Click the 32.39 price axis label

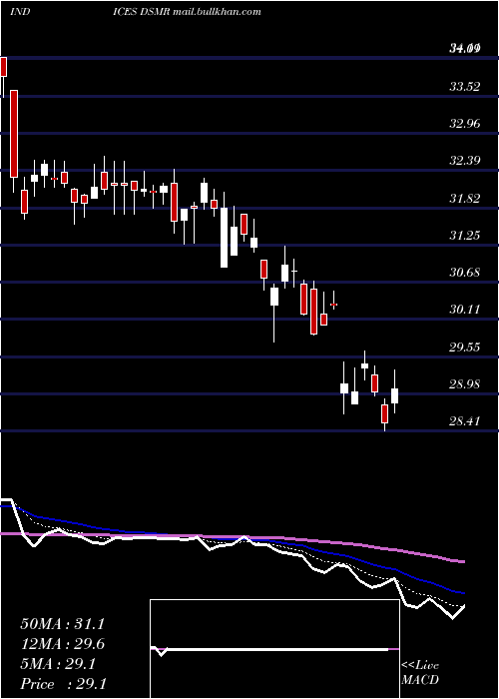tap(465, 160)
